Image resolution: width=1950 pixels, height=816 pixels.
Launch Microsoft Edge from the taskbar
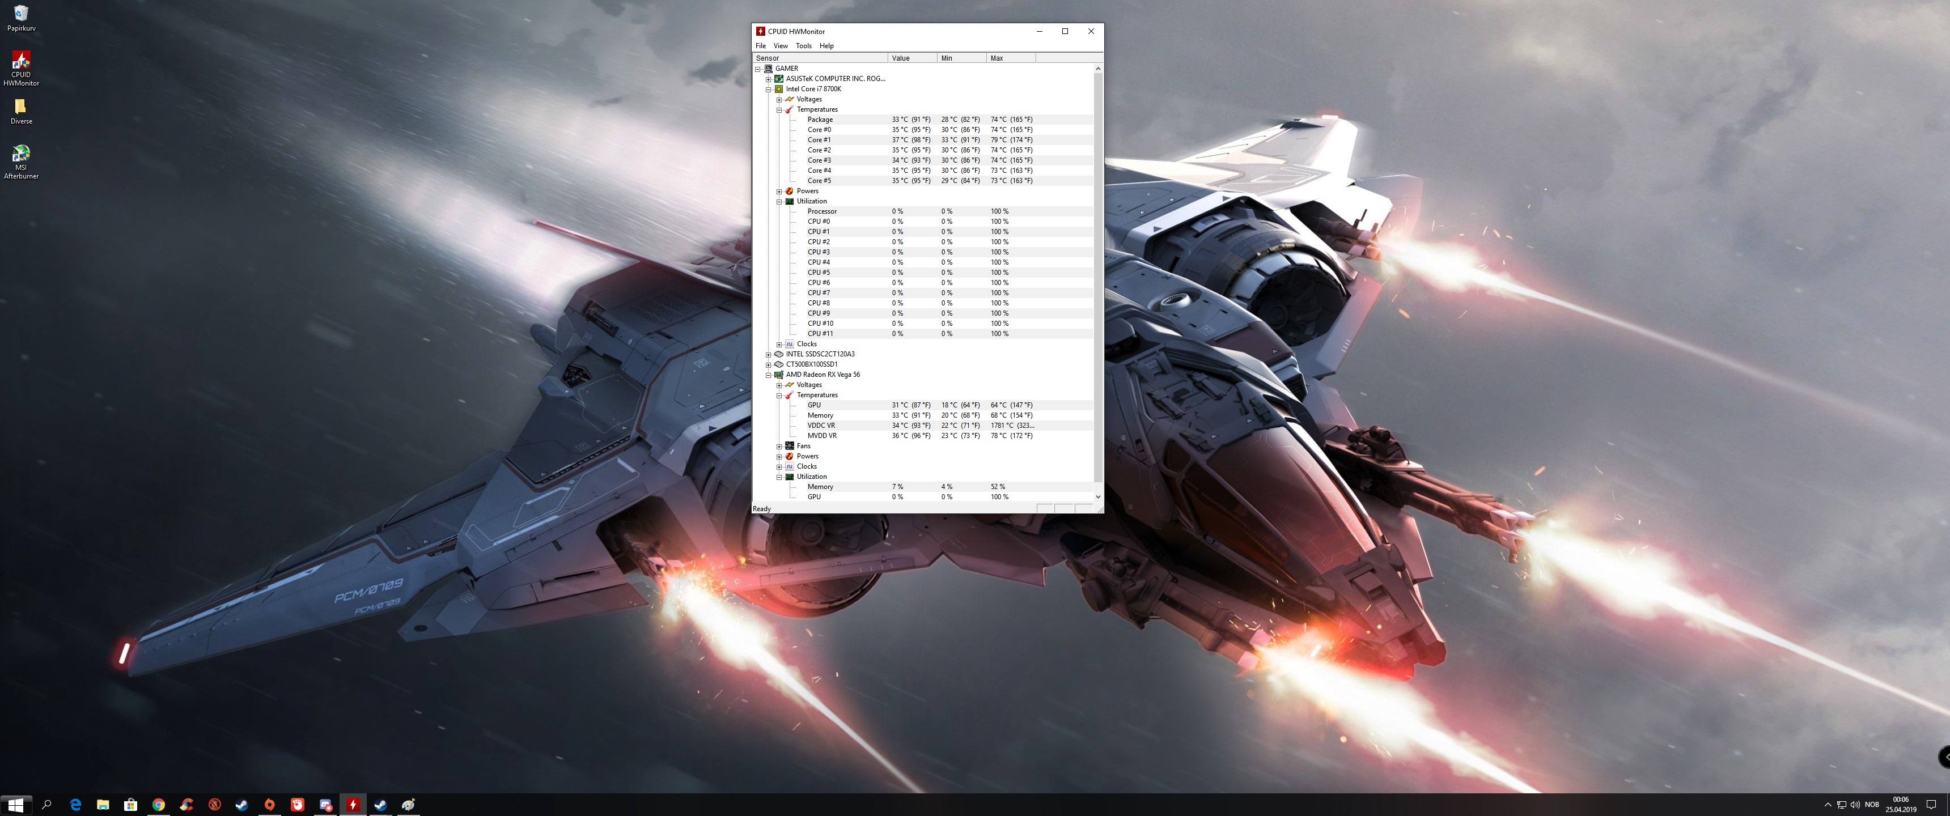(x=75, y=805)
